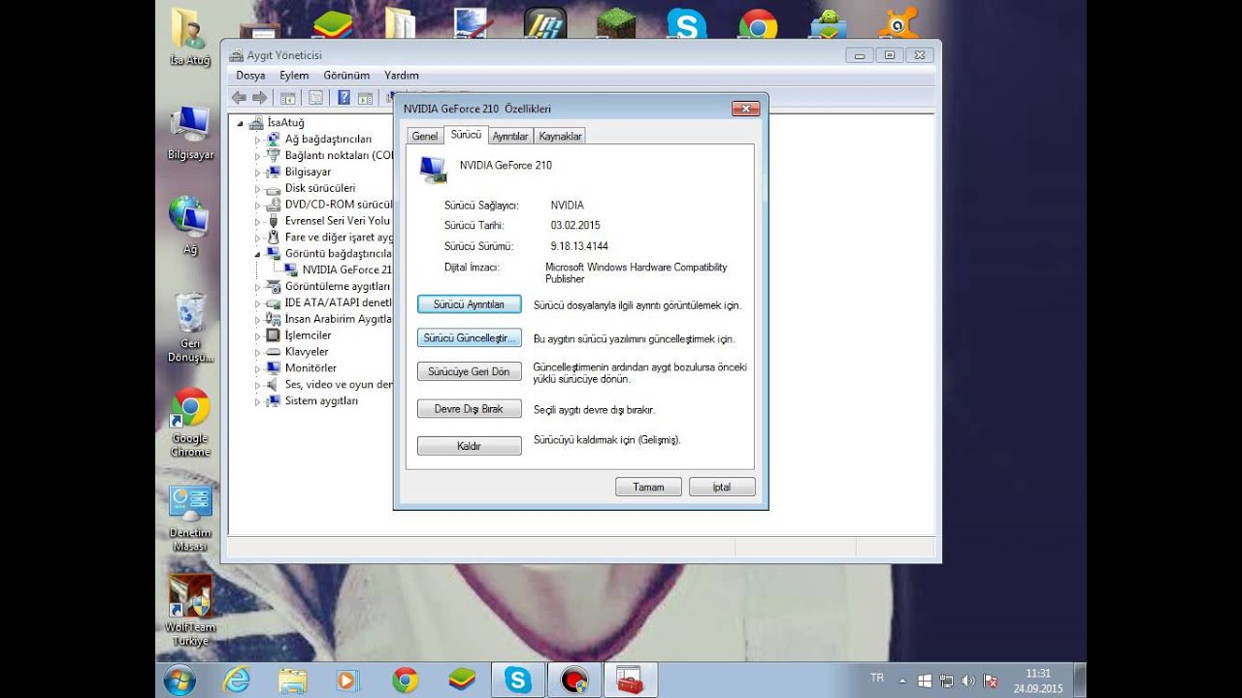Select the Bilgisayar desktop icon

(x=190, y=133)
